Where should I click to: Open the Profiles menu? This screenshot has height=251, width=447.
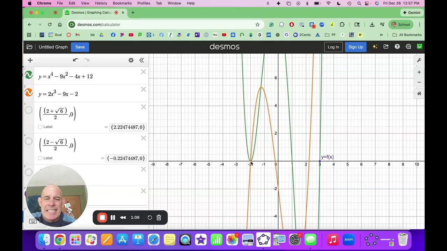144,3
